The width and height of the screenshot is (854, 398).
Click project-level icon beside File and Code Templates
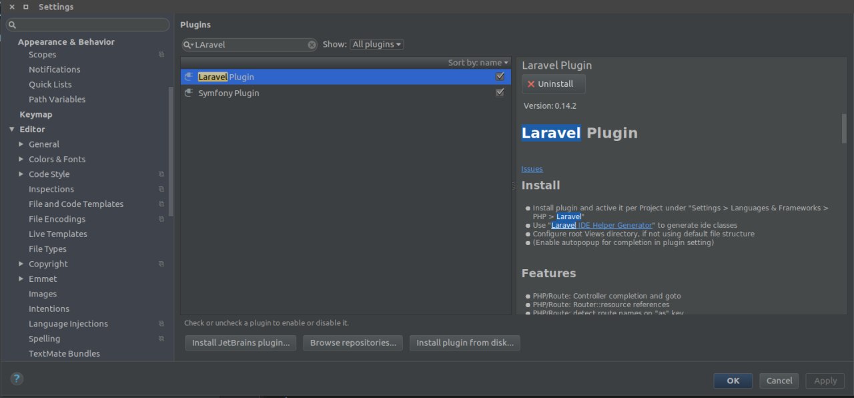pos(161,204)
